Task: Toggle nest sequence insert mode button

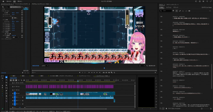Action: pyautogui.click(x=11, y=80)
